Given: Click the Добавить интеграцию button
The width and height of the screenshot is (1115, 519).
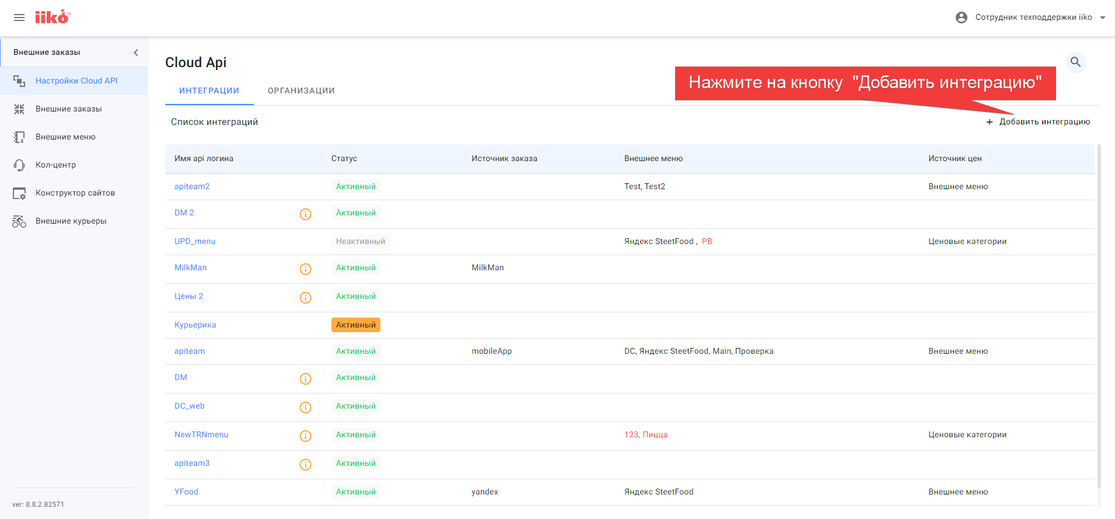Looking at the screenshot, I should (1038, 121).
